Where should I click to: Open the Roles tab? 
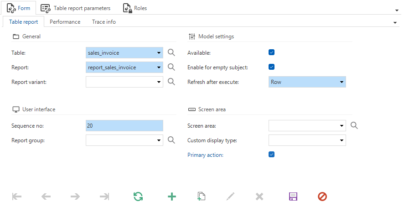(x=135, y=8)
